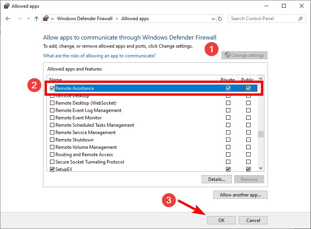
Task: Expand the chevron after Windows Defender Firewall breadcrumb
Action: [x=117, y=19]
